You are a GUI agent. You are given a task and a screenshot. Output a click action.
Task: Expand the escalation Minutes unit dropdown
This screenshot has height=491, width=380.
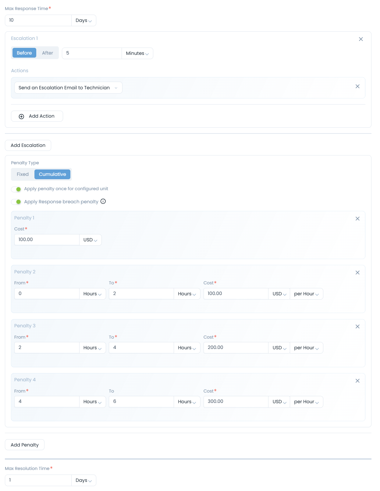pyautogui.click(x=137, y=53)
